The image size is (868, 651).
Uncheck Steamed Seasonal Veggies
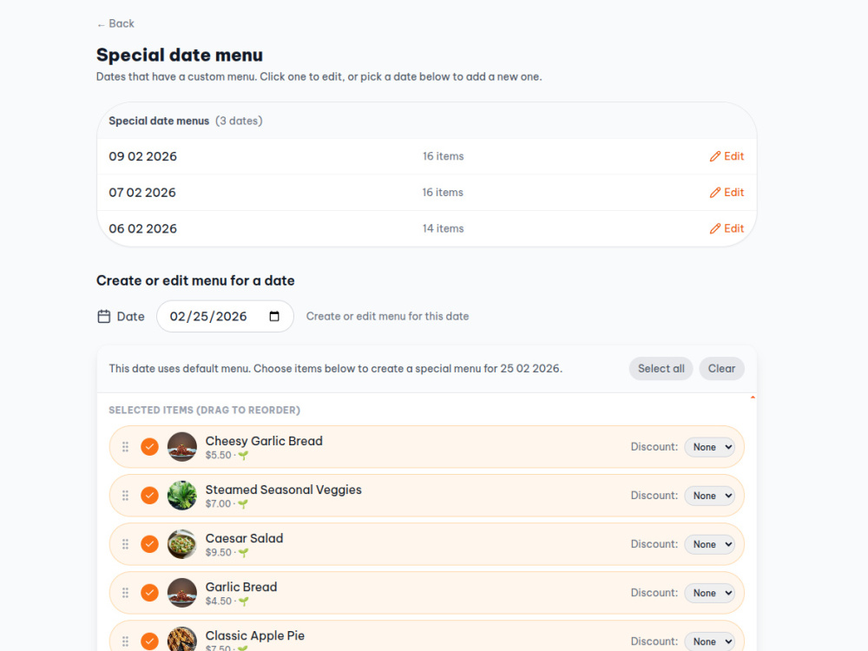(149, 496)
